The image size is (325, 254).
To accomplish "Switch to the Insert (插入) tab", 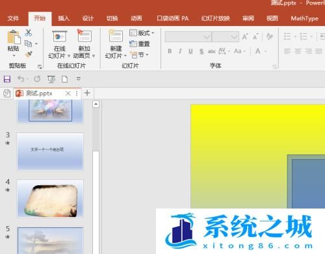I will 64,18.
